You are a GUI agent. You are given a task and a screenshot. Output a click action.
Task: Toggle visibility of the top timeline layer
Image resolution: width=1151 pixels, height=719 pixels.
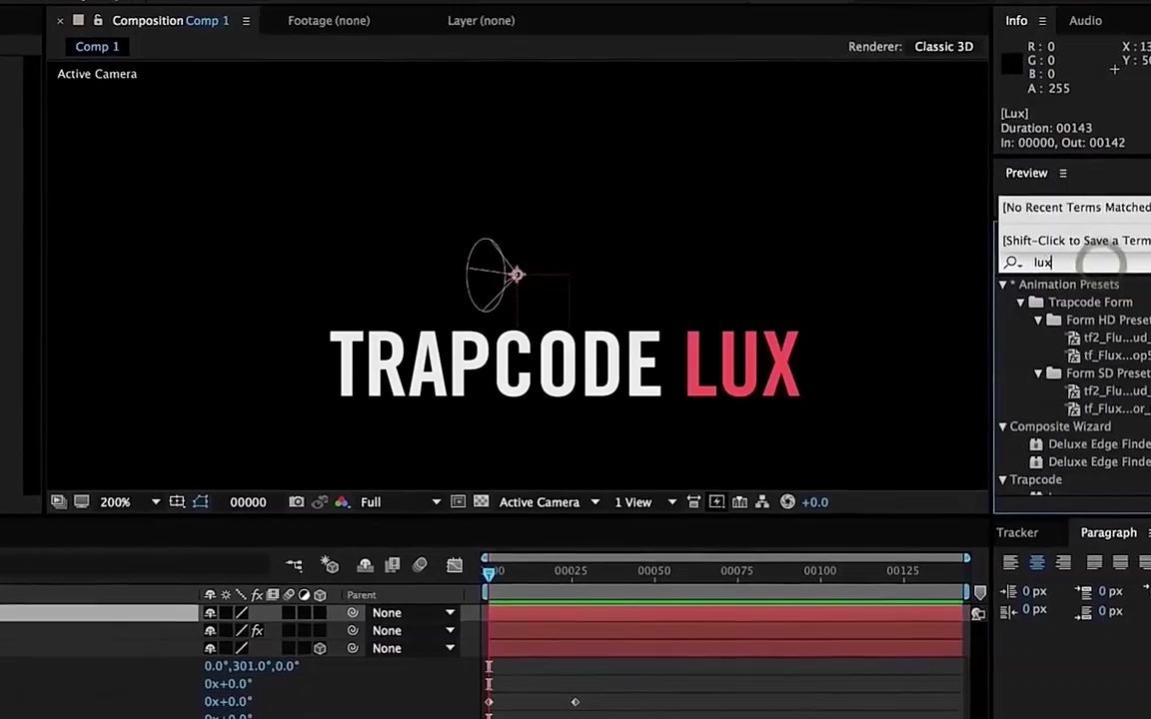tap(210, 612)
